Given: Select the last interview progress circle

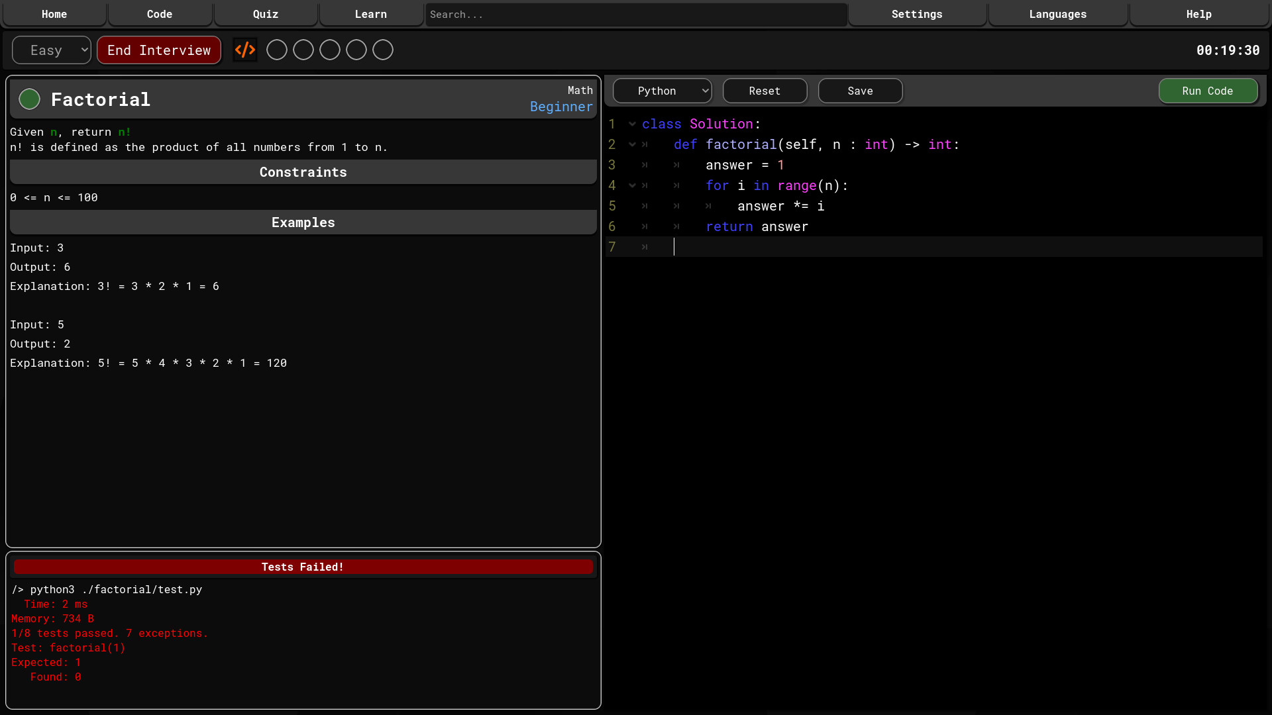Looking at the screenshot, I should [382, 50].
